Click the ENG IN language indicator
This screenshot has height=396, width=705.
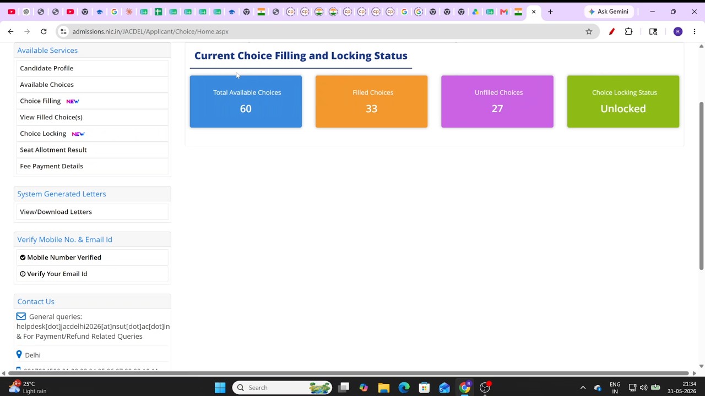[615, 388]
